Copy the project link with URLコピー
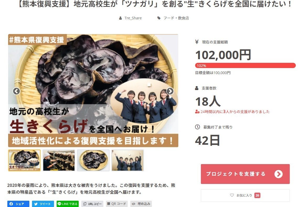This screenshot has width=300, height=207. [x=92, y=204]
